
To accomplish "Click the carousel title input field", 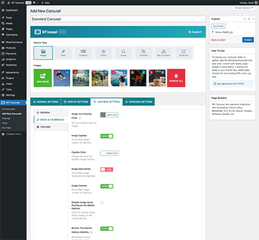I will (118, 19).
